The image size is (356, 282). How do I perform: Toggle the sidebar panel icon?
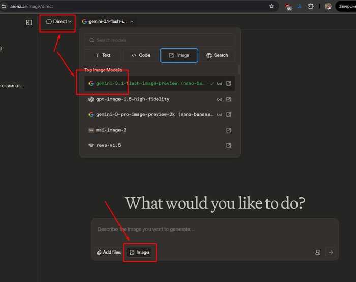(x=29, y=22)
